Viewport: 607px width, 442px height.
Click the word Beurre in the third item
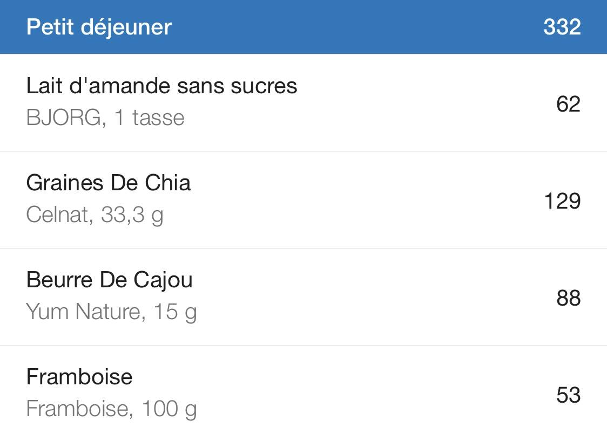[59, 280]
